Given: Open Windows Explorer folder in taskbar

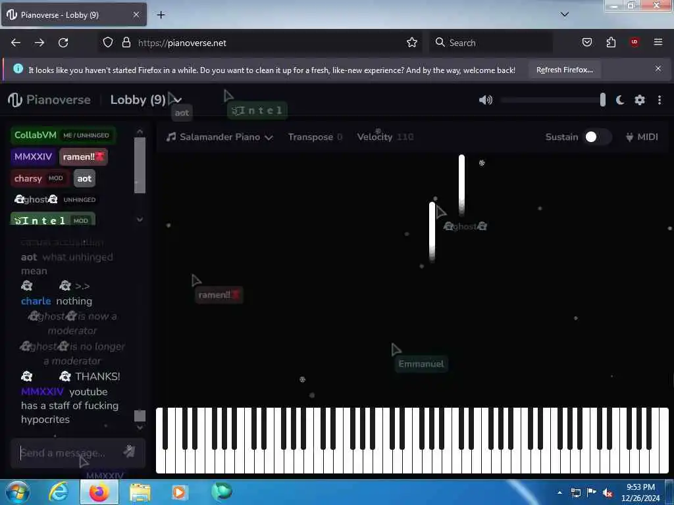Looking at the screenshot, I should [140, 493].
